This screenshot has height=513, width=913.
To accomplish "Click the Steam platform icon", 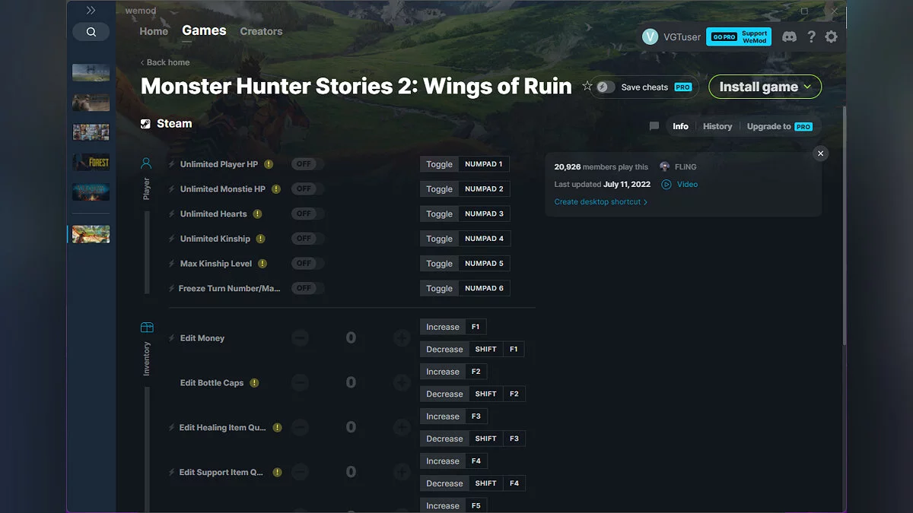I will (145, 123).
